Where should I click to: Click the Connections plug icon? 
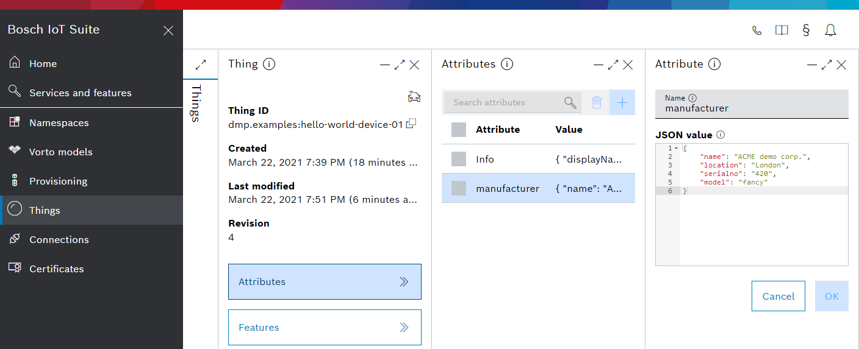pos(15,239)
